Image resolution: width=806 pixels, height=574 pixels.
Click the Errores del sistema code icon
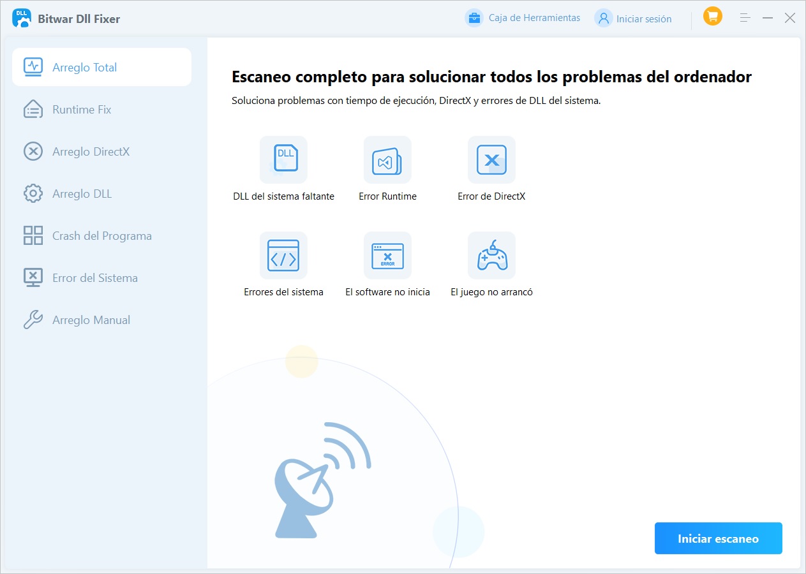(283, 255)
